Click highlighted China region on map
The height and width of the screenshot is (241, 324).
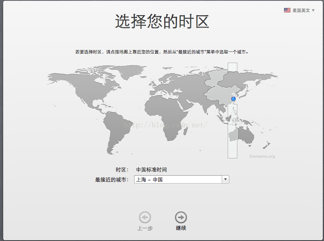pos(218,94)
